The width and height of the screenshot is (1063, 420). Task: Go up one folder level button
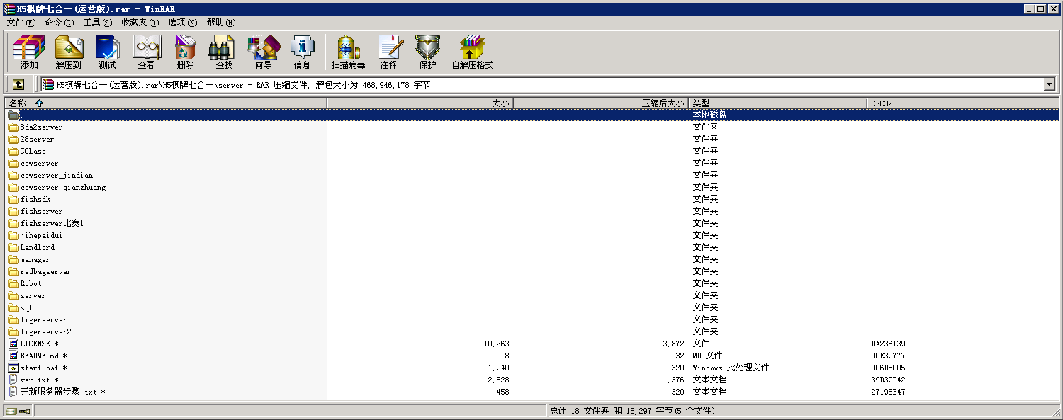(x=18, y=84)
